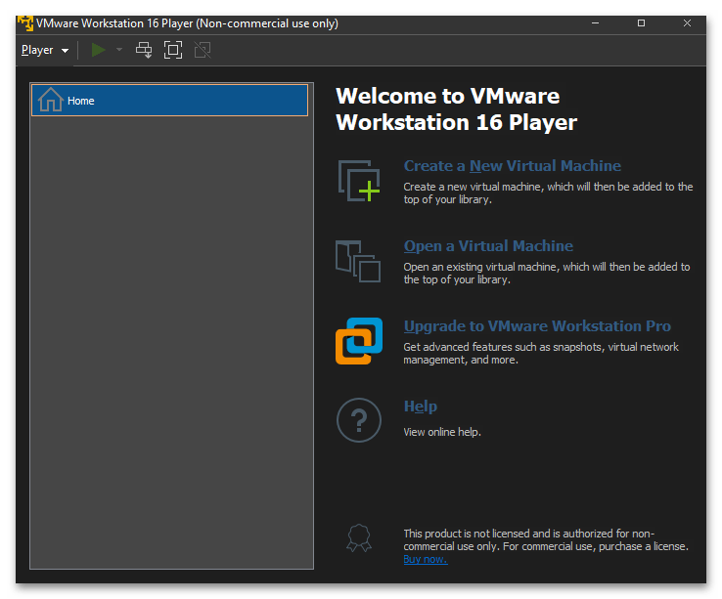Click the VMware title bar app icon
This screenshot has width=722, height=599.
click(x=25, y=23)
